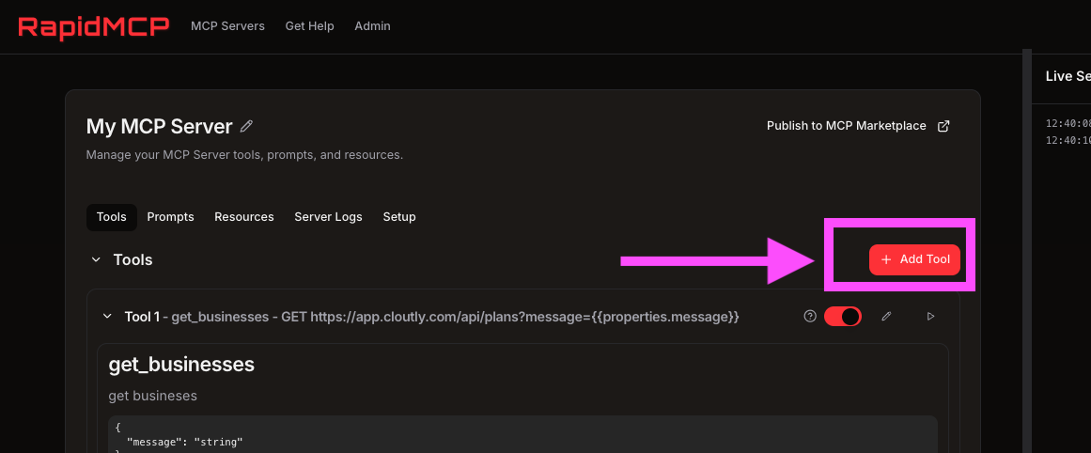Collapse Tool 1 get_businesses chevron
Screen dimensions: 1091x453
[107, 317]
